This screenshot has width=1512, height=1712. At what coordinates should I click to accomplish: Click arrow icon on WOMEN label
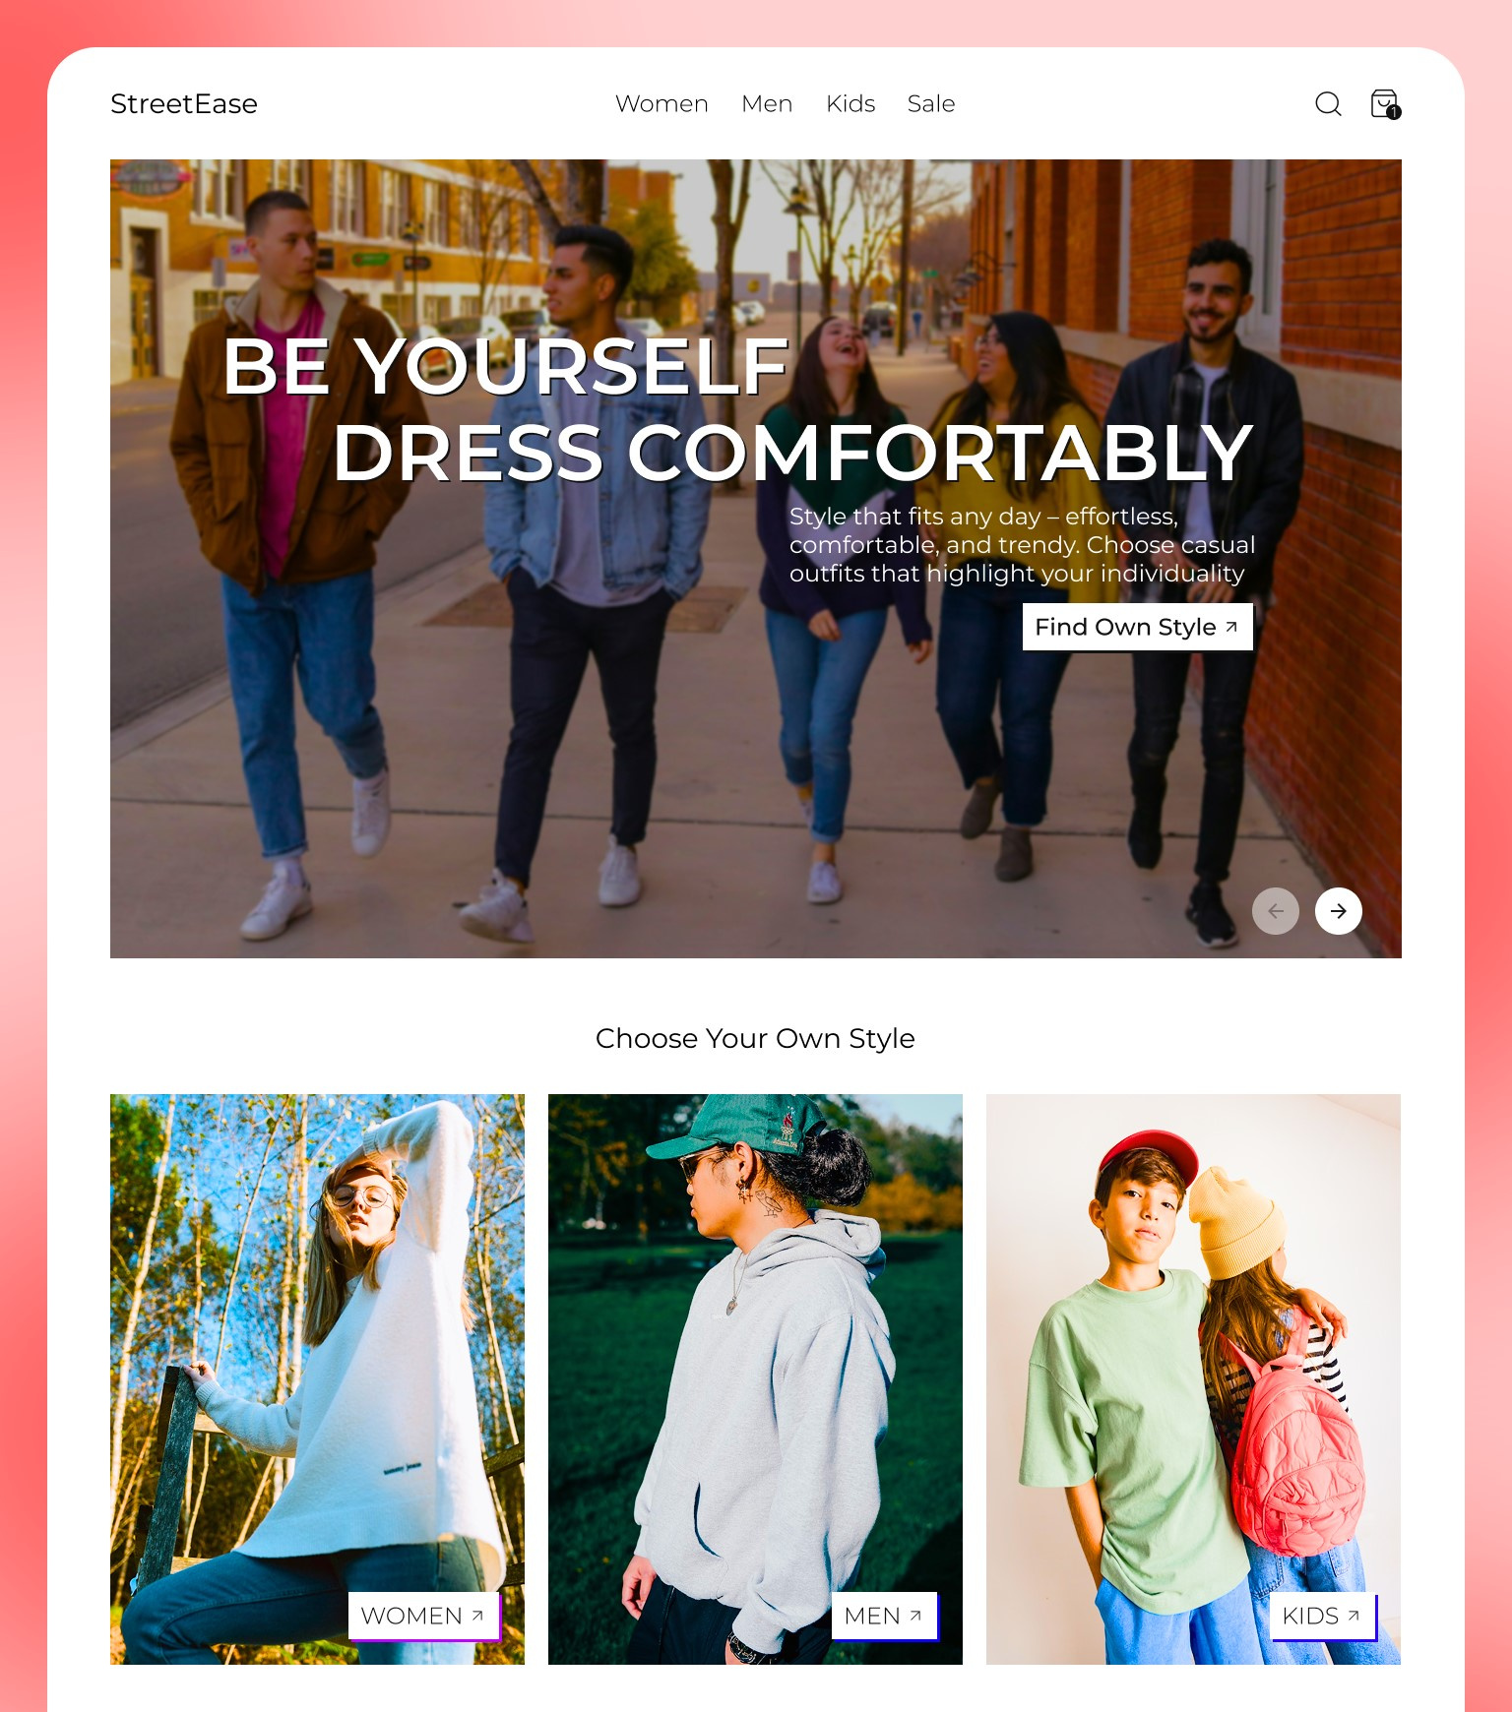[477, 1616]
